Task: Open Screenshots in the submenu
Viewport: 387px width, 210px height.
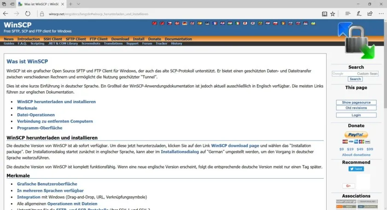Action: pos(91,43)
